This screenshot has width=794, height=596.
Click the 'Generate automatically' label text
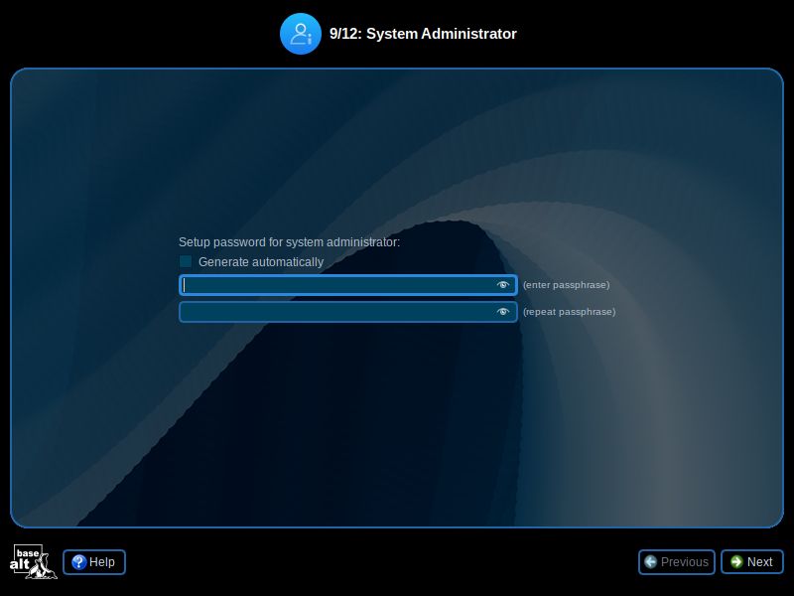coord(261,262)
